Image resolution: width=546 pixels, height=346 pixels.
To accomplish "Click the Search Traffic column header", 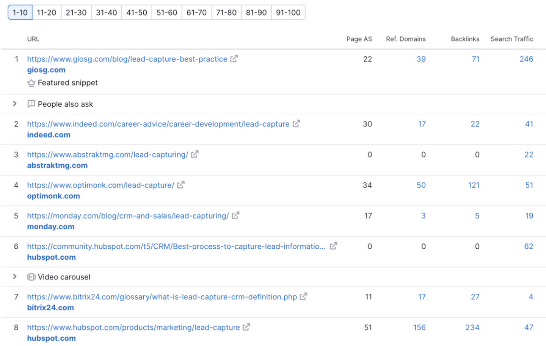I will [512, 39].
